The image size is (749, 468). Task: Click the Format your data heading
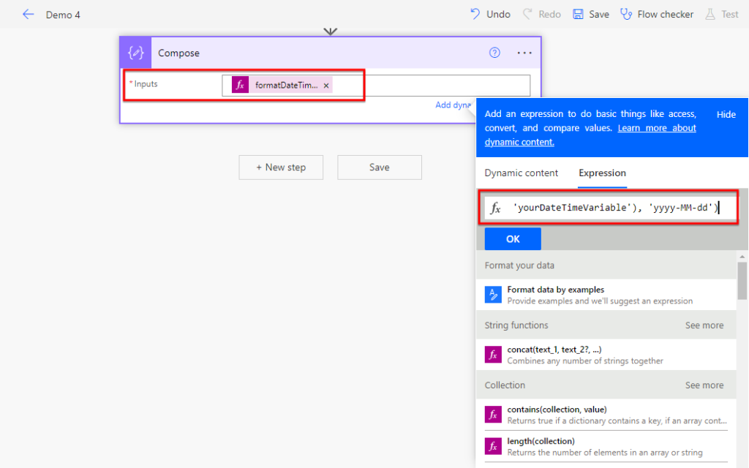pos(519,265)
